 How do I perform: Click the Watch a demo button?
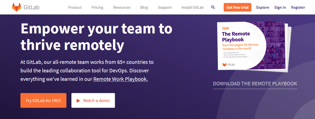pos(93,101)
